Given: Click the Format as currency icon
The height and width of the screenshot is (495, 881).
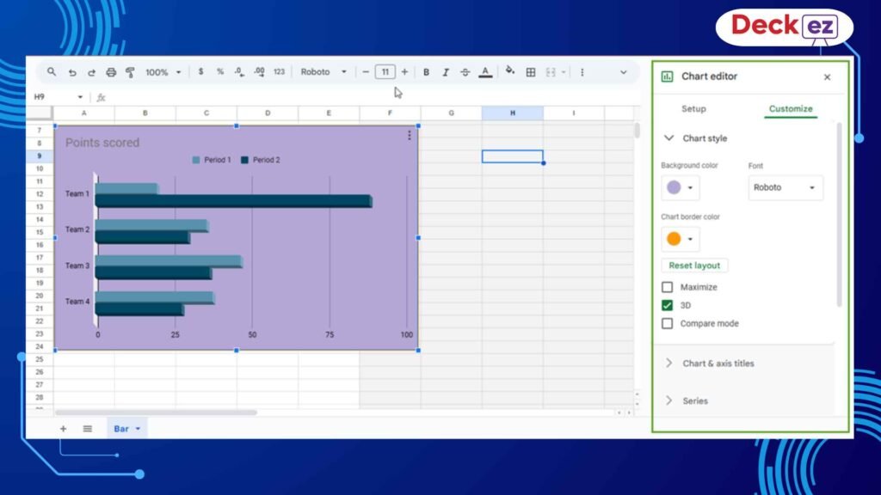Looking at the screenshot, I should (201, 72).
